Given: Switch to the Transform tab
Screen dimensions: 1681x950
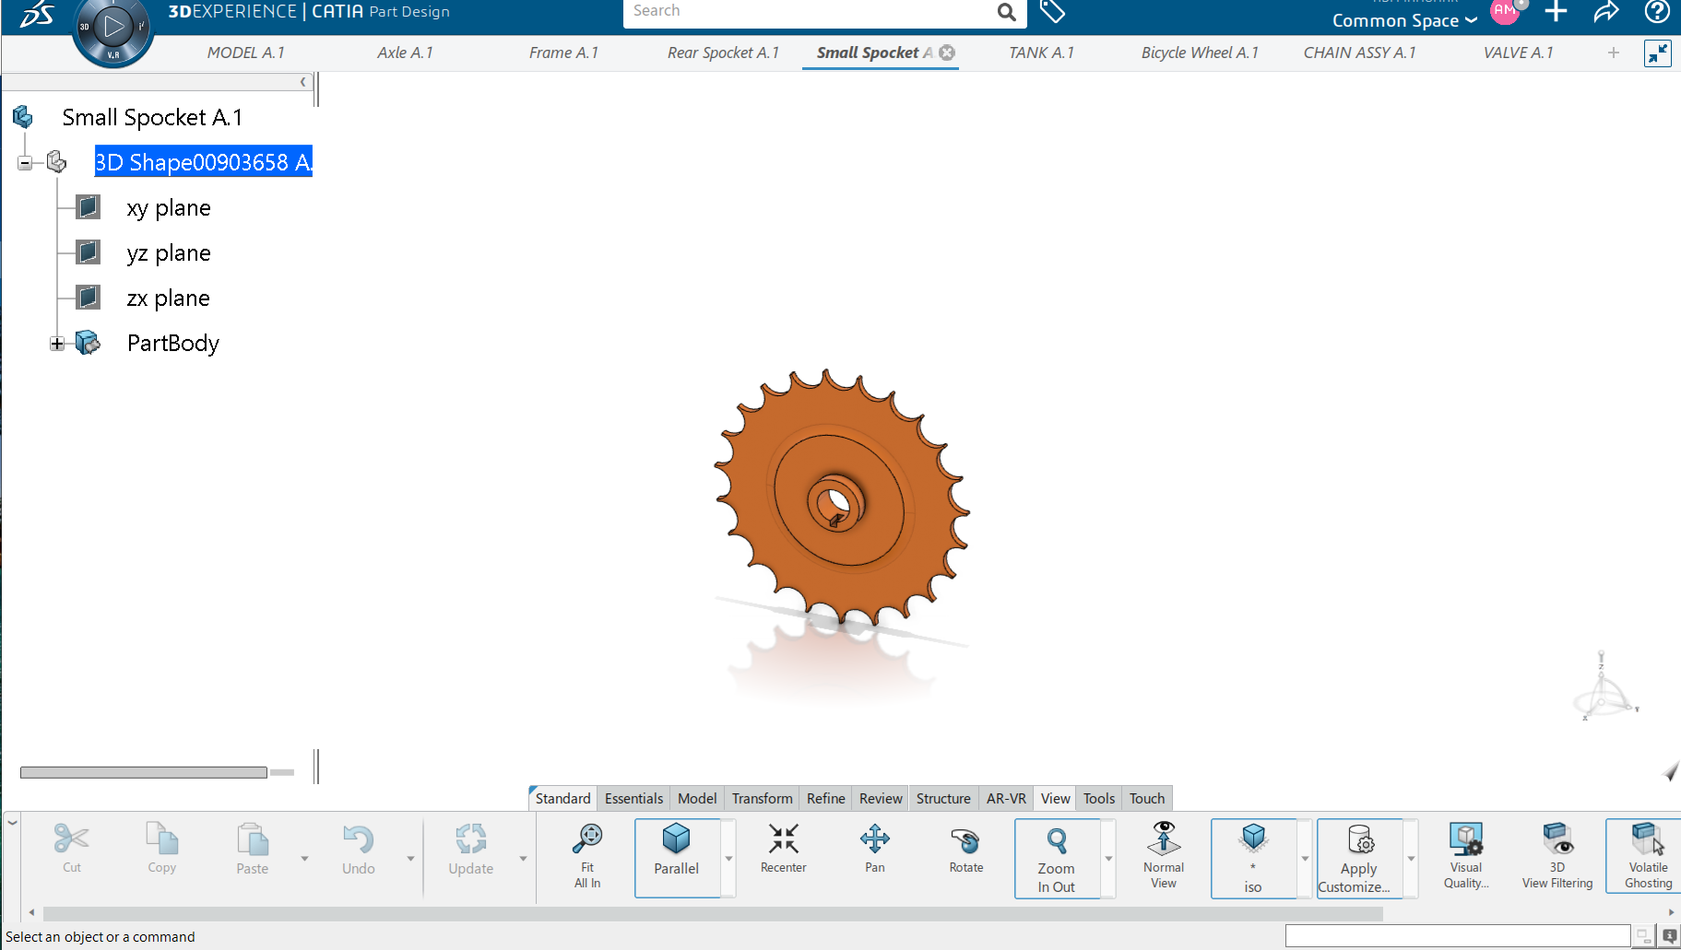Looking at the screenshot, I should click(x=762, y=799).
